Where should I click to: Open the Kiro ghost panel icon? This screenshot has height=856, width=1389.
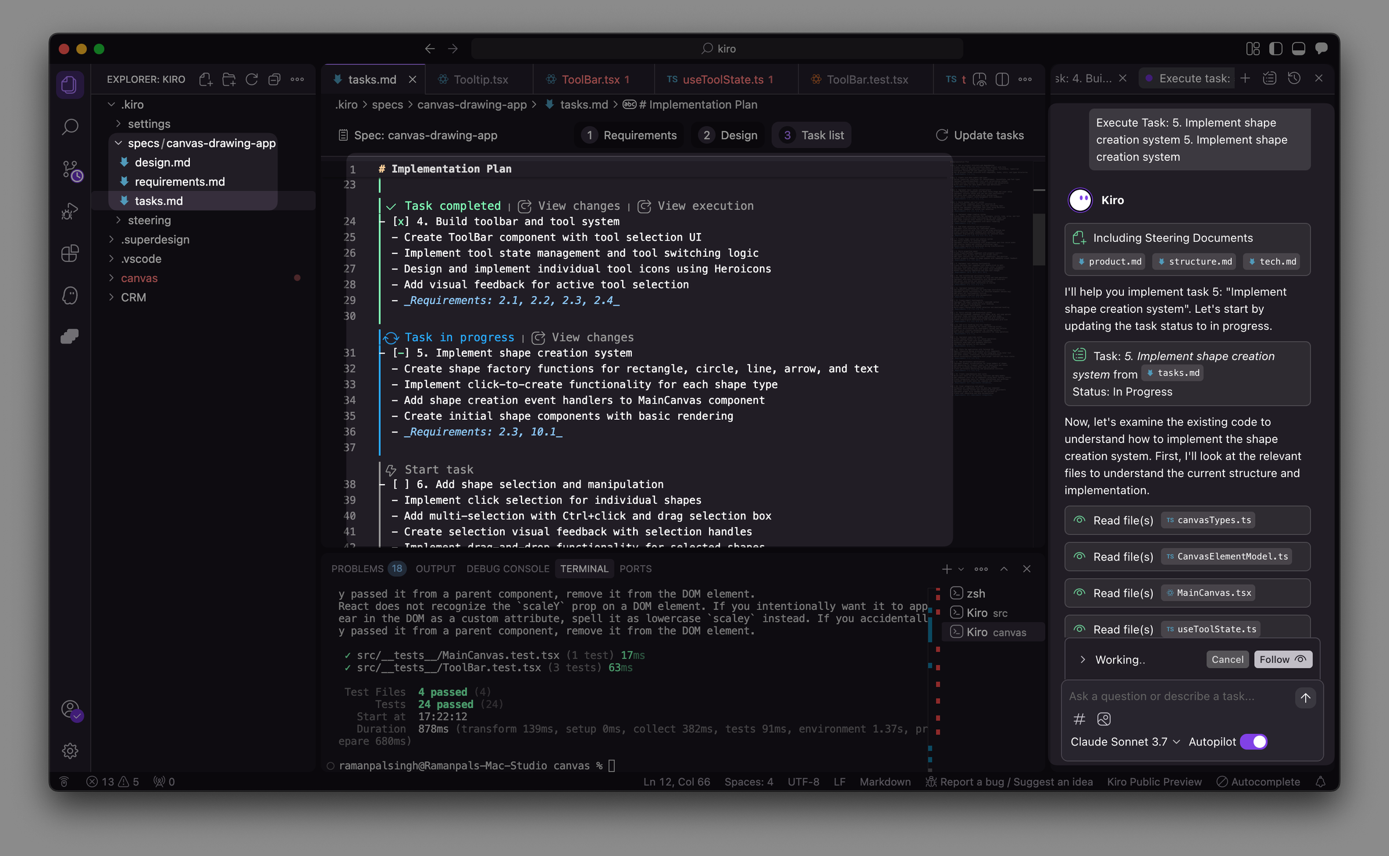(x=70, y=295)
